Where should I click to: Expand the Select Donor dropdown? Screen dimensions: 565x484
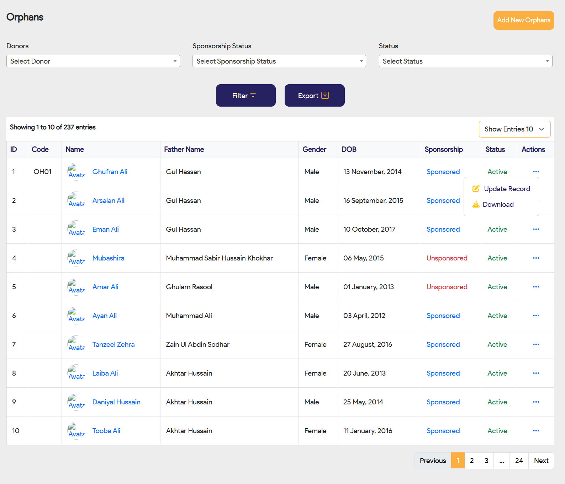click(x=93, y=61)
